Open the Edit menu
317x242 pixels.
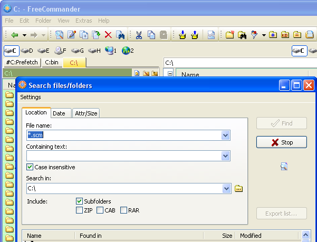click(x=24, y=21)
